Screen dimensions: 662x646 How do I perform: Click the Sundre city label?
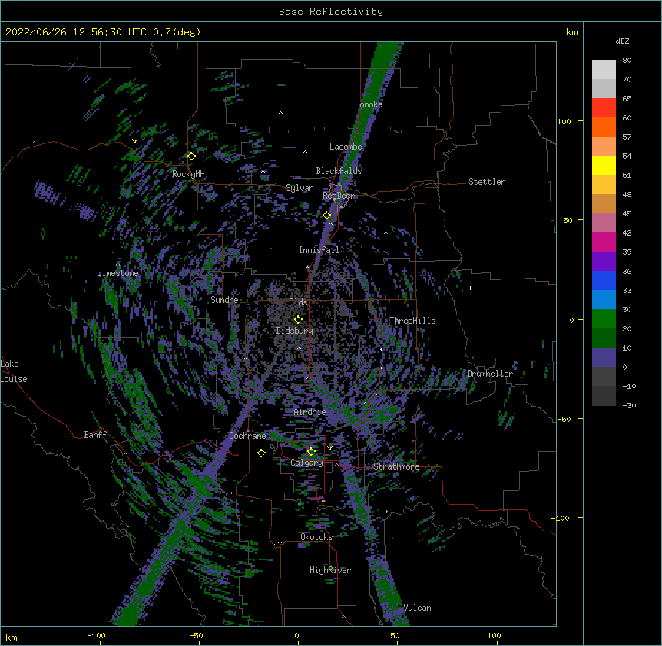click(x=224, y=300)
